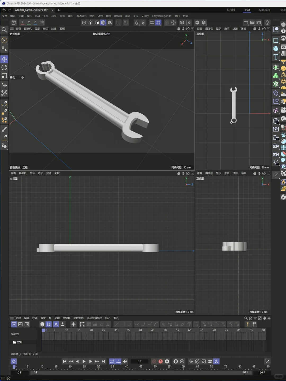
Task: Add a rectangle spline object
Action: point(276,40)
